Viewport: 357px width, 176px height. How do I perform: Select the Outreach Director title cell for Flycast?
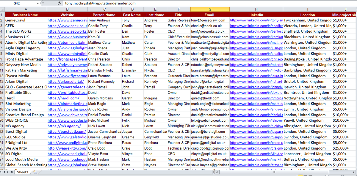(178, 76)
